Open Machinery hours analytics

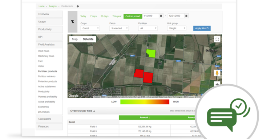coord(46,56)
